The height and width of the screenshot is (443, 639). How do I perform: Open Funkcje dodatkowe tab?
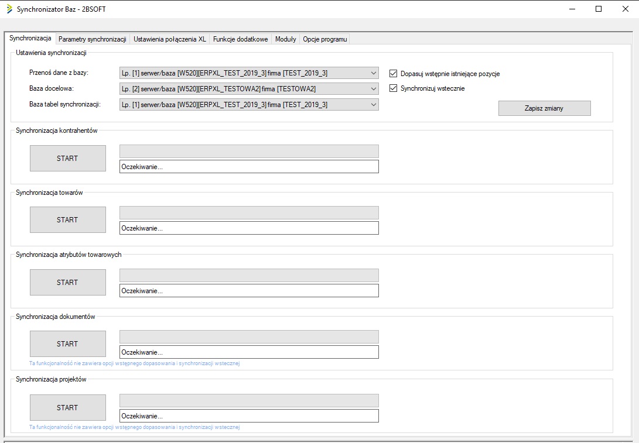click(x=241, y=39)
